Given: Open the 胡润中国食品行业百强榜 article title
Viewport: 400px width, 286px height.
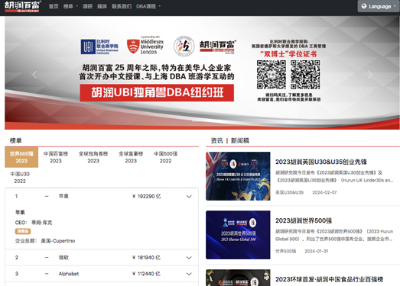Looking at the screenshot, I should pos(329,279).
